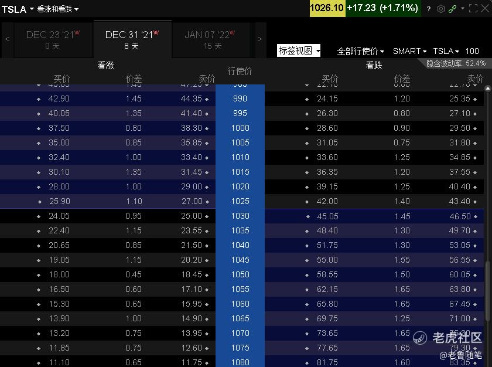The width and height of the screenshot is (492, 367).
Task: Click the 100 multiplier selector
Action: 472,51
